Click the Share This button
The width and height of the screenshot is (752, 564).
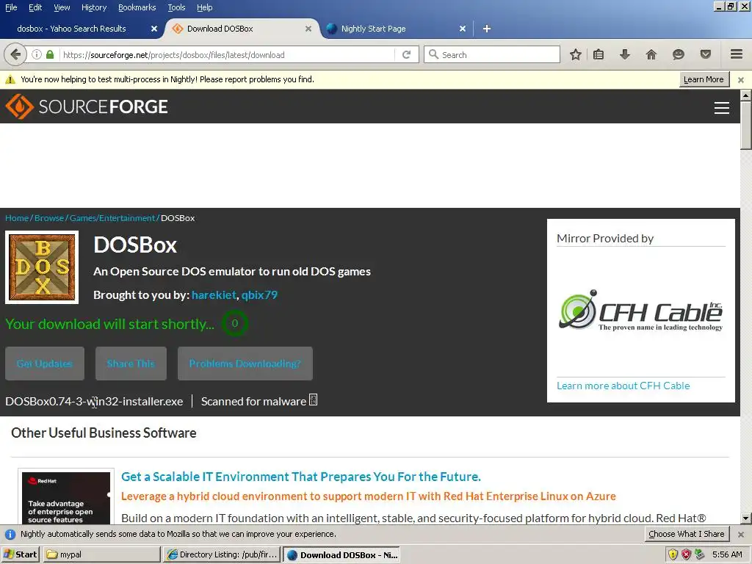point(131,364)
